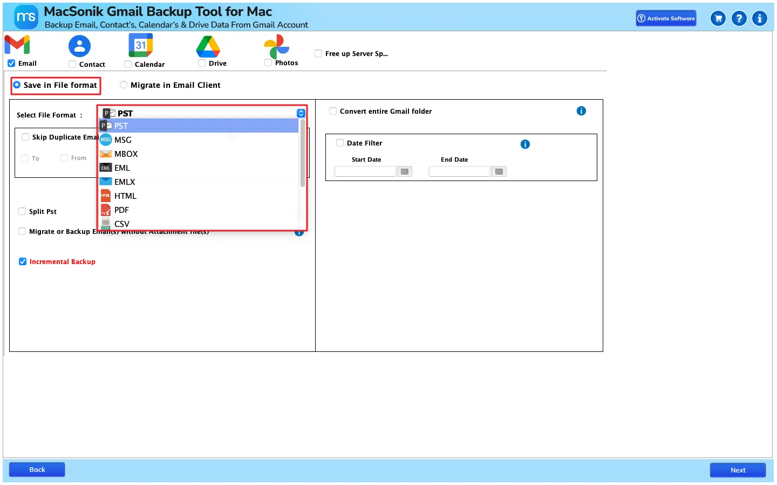
Task: Choose CSV from format list
Action: [x=199, y=224]
